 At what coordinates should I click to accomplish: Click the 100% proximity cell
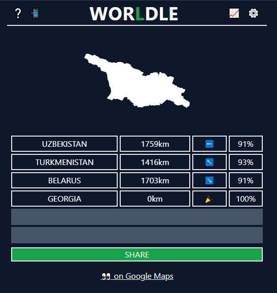(x=246, y=199)
